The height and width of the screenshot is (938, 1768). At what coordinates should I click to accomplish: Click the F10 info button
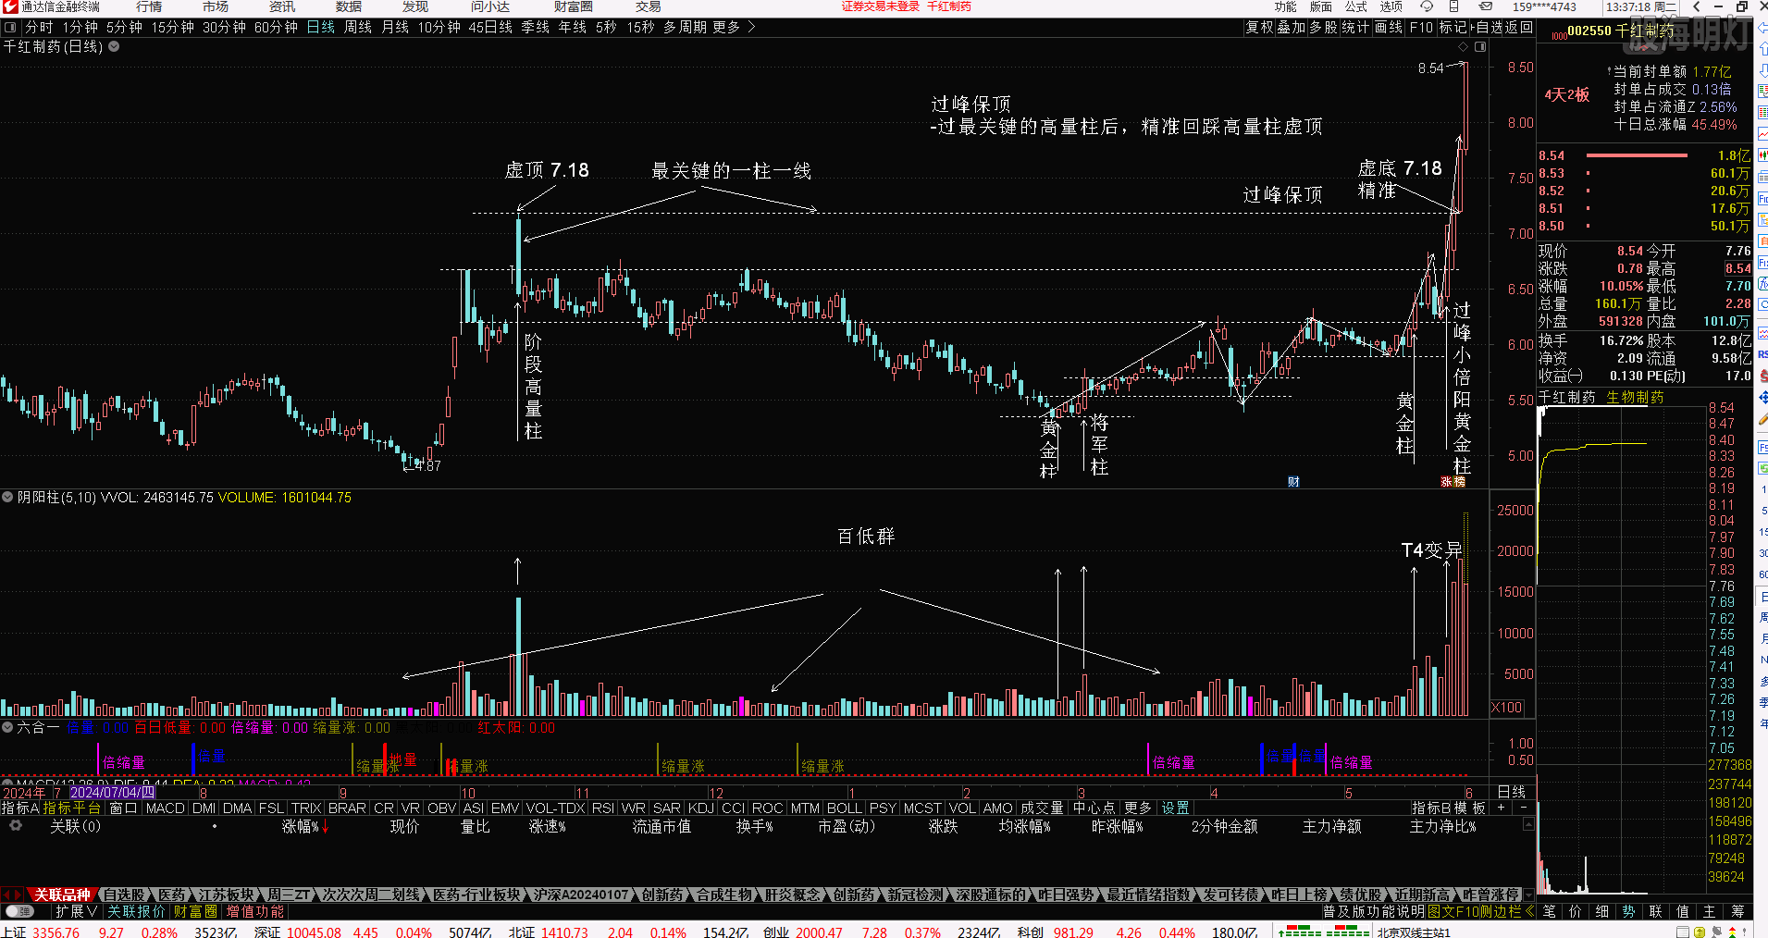(x=1421, y=27)
